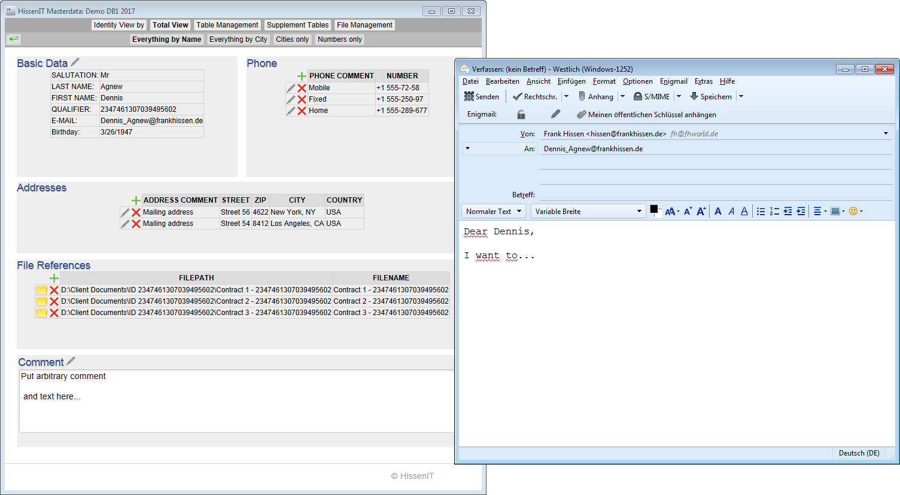Click the green back arrow in HissenIT window
The width and height of the screenshot is (900, 495).
[14, 39]
